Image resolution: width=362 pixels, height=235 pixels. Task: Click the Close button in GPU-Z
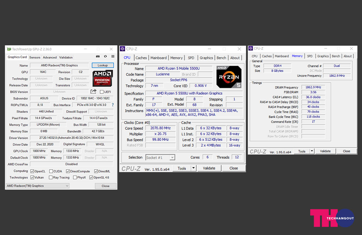coord(105,186)
